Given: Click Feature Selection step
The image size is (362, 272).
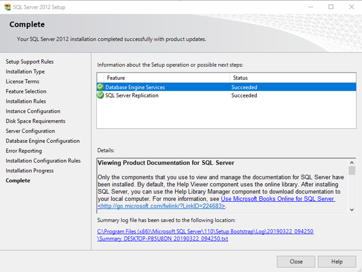Looking at the screenshot, I should pos(26,91).
